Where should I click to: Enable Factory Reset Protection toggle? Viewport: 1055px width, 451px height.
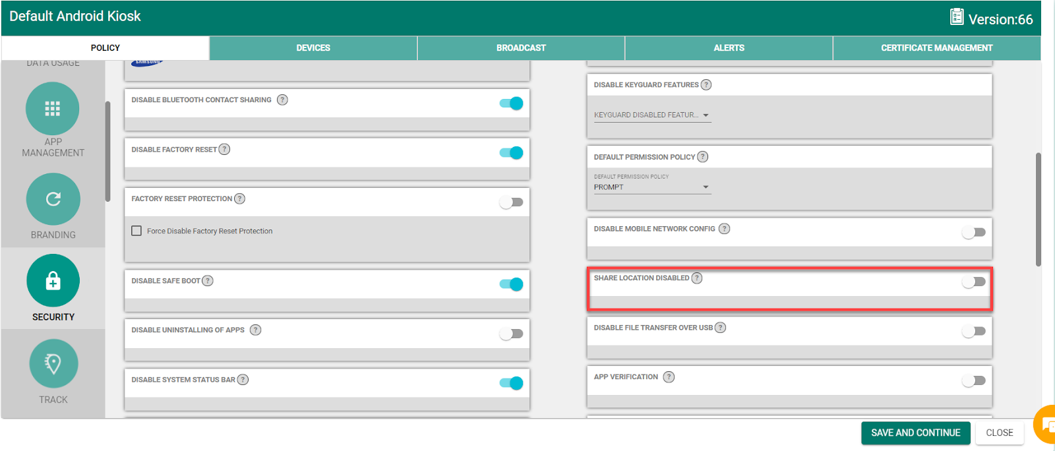pyautogui.click(x=512, y=202)
